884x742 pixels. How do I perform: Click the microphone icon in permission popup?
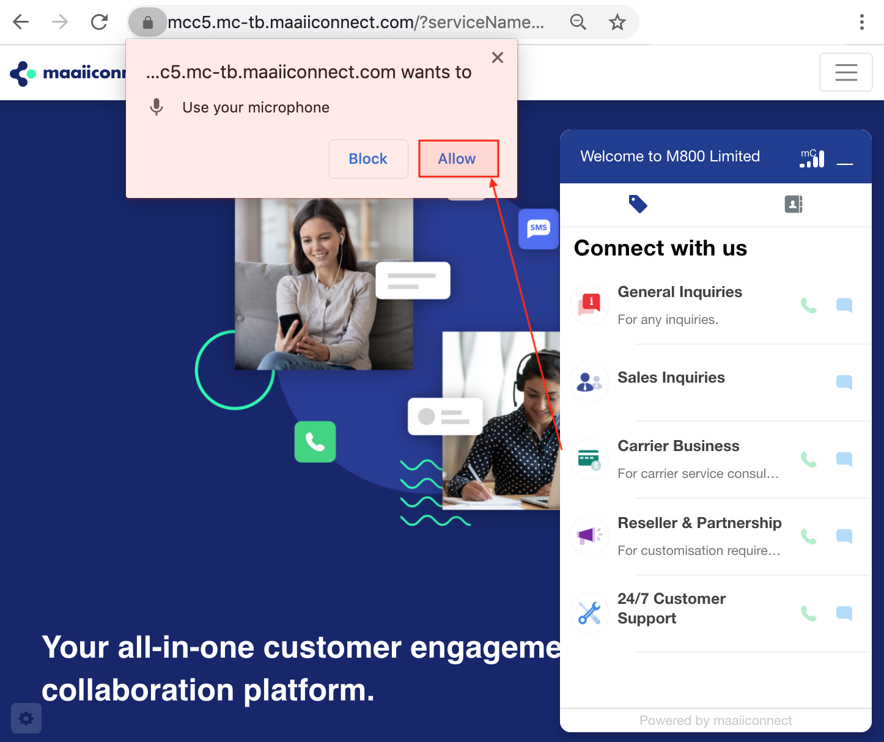(x=157, y=107)
